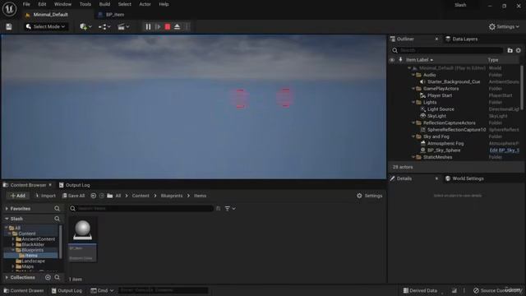Switch to World Settings tab
Screen dimensions: 526x296
pos(464,178)
